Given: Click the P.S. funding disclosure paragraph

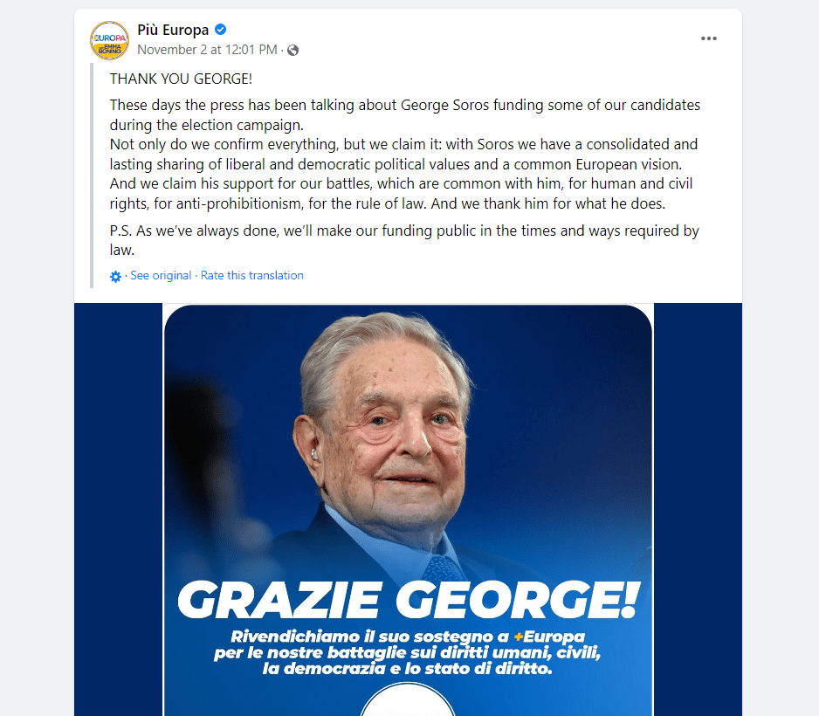Looking at the screenshot, I should 404,240.
